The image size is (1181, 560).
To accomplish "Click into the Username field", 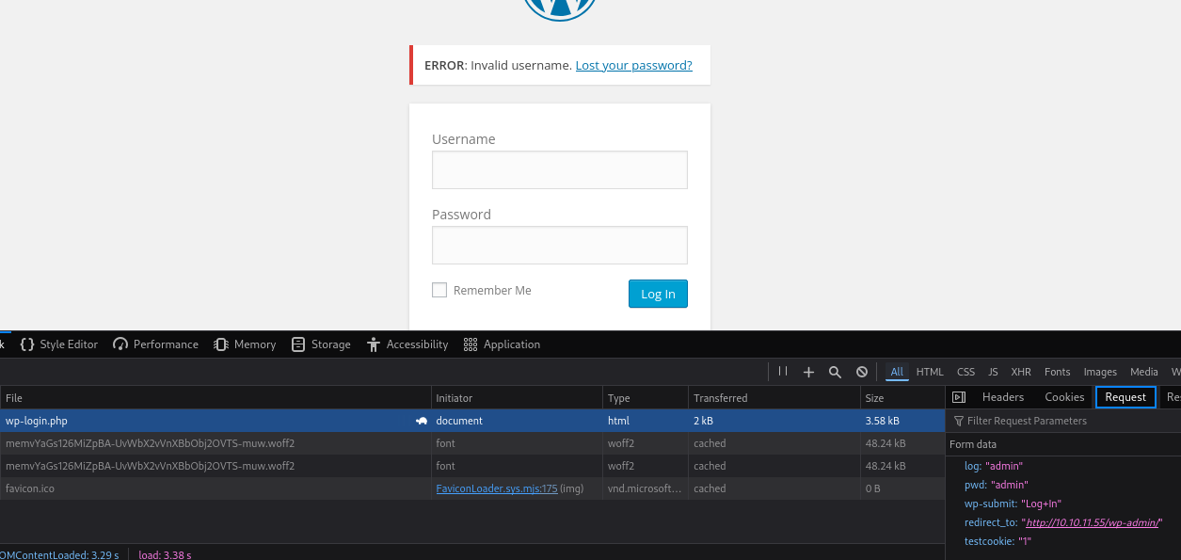I will coord(559,170).
